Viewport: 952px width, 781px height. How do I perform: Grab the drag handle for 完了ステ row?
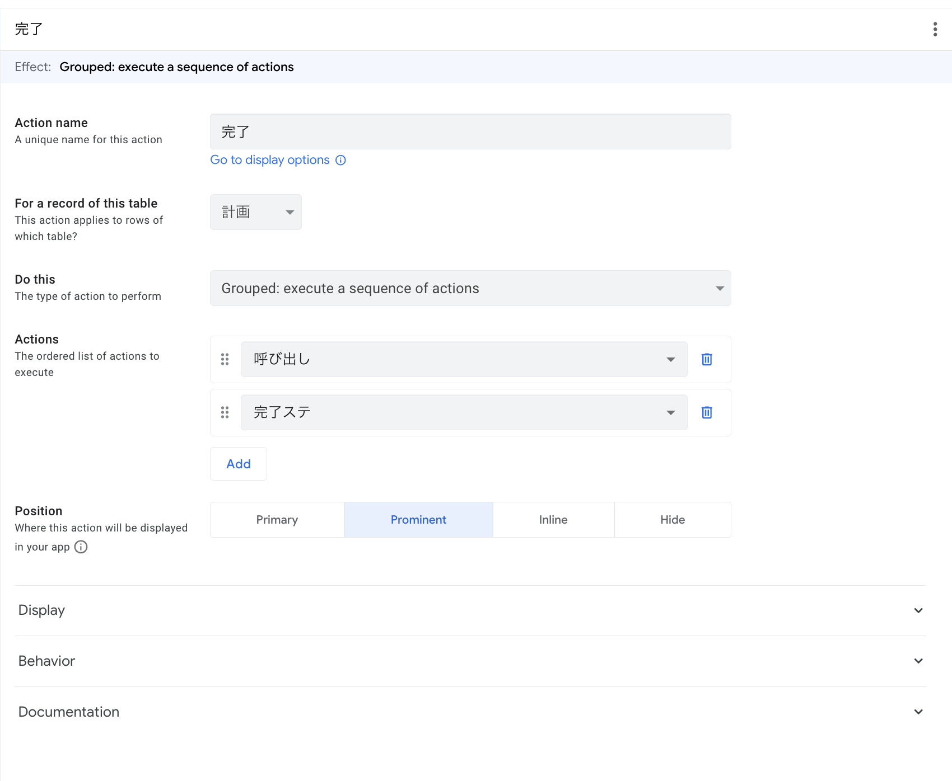tap(225, 412)
